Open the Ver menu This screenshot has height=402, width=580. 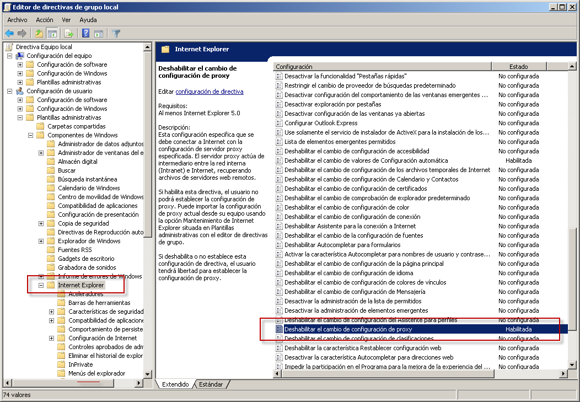click(x=66, y=20)
